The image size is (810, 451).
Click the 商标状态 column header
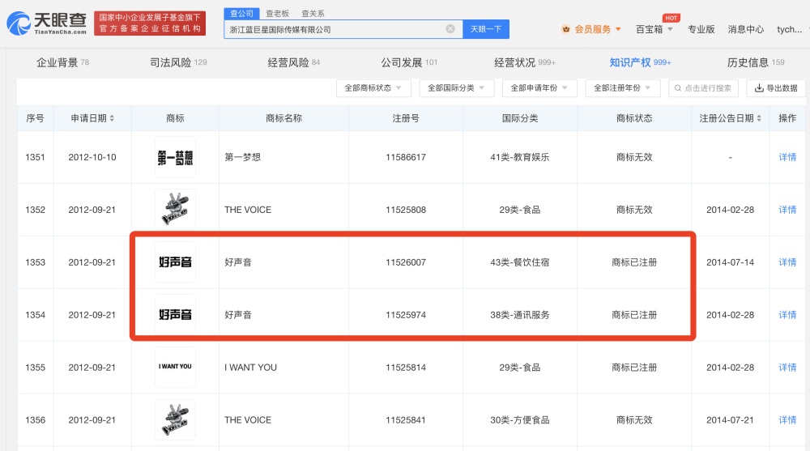pyautogui.click(x=634, y=118)
